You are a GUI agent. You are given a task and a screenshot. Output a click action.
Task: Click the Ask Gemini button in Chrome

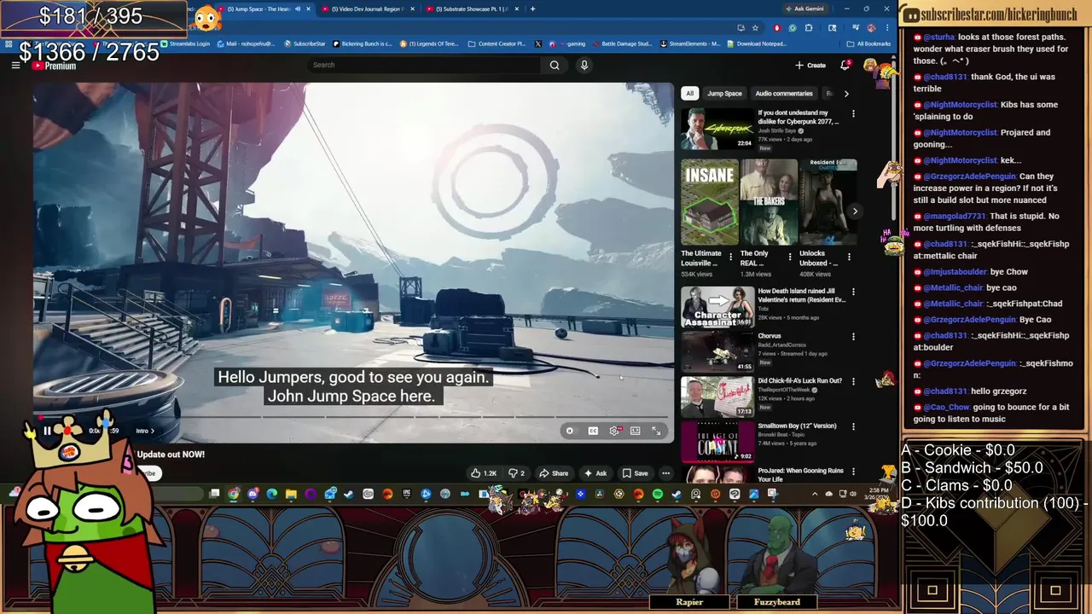[806, 9]
